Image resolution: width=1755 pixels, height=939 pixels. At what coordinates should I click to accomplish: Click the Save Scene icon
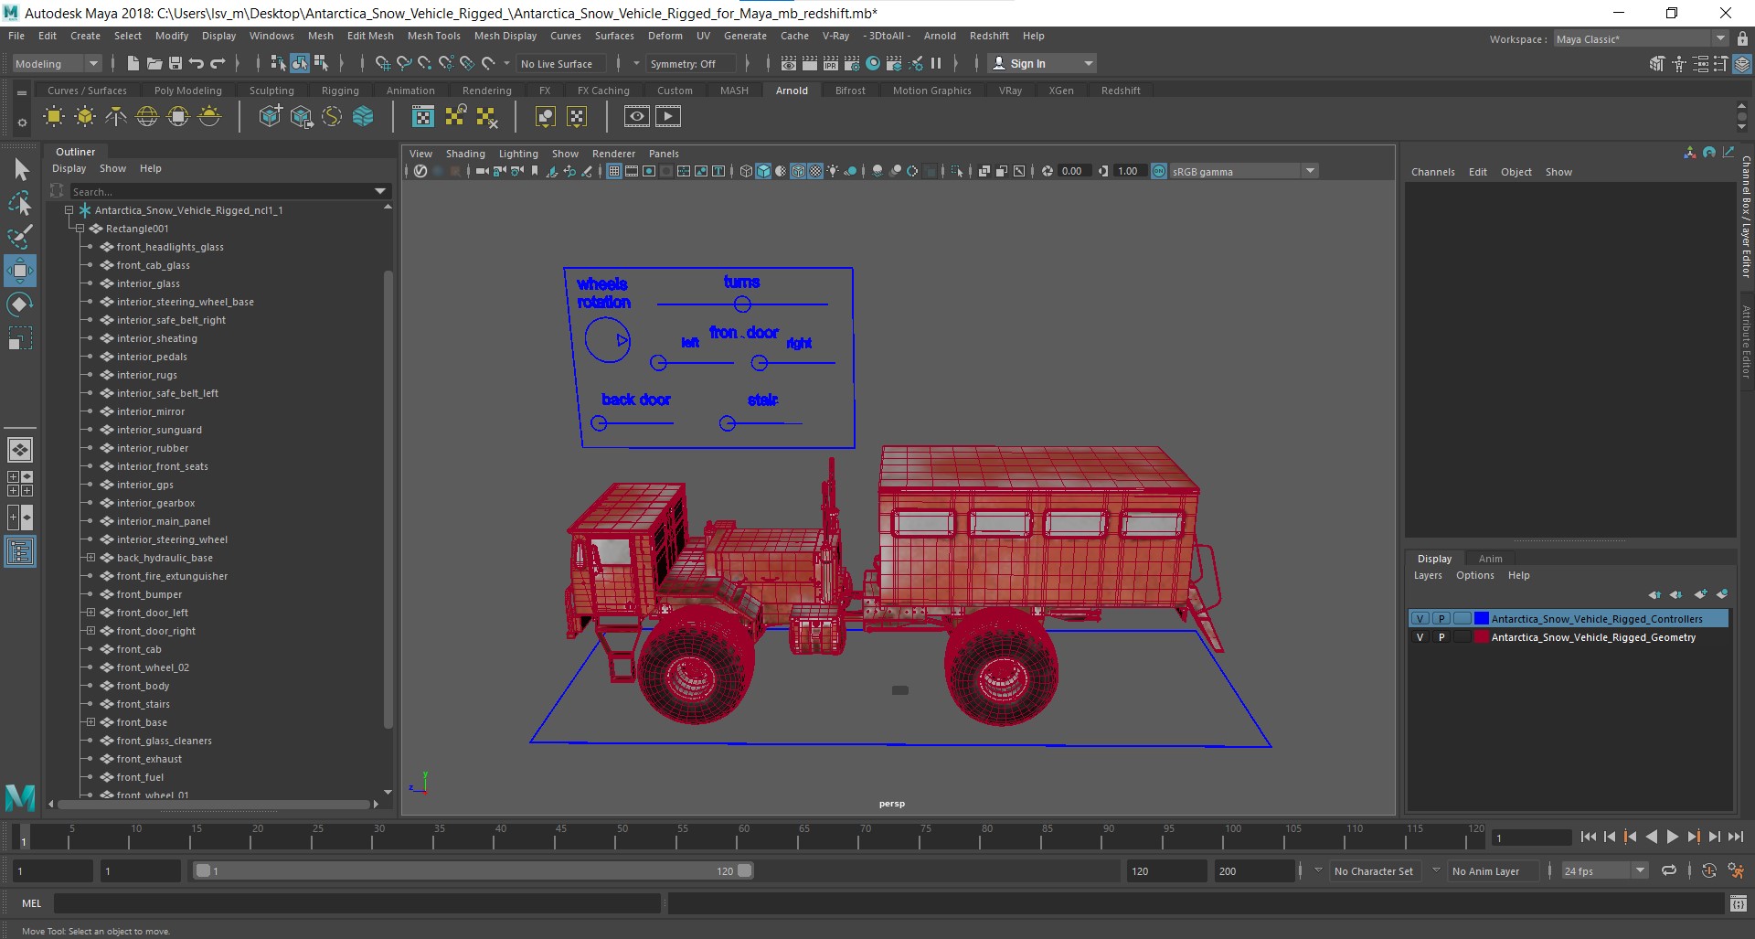click(x=175, y=63)
